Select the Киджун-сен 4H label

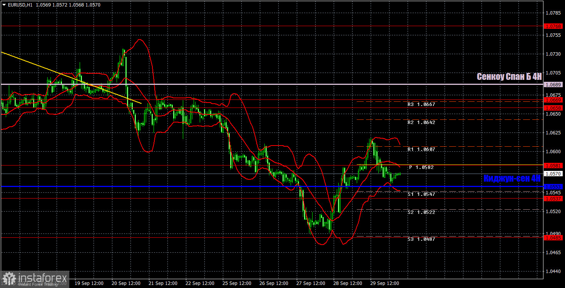(512, 179)
